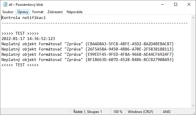Image resolution: width=196 pixels, height=115 pixels.
Task: Open the Úpravy menu
Action: [23, 12]
